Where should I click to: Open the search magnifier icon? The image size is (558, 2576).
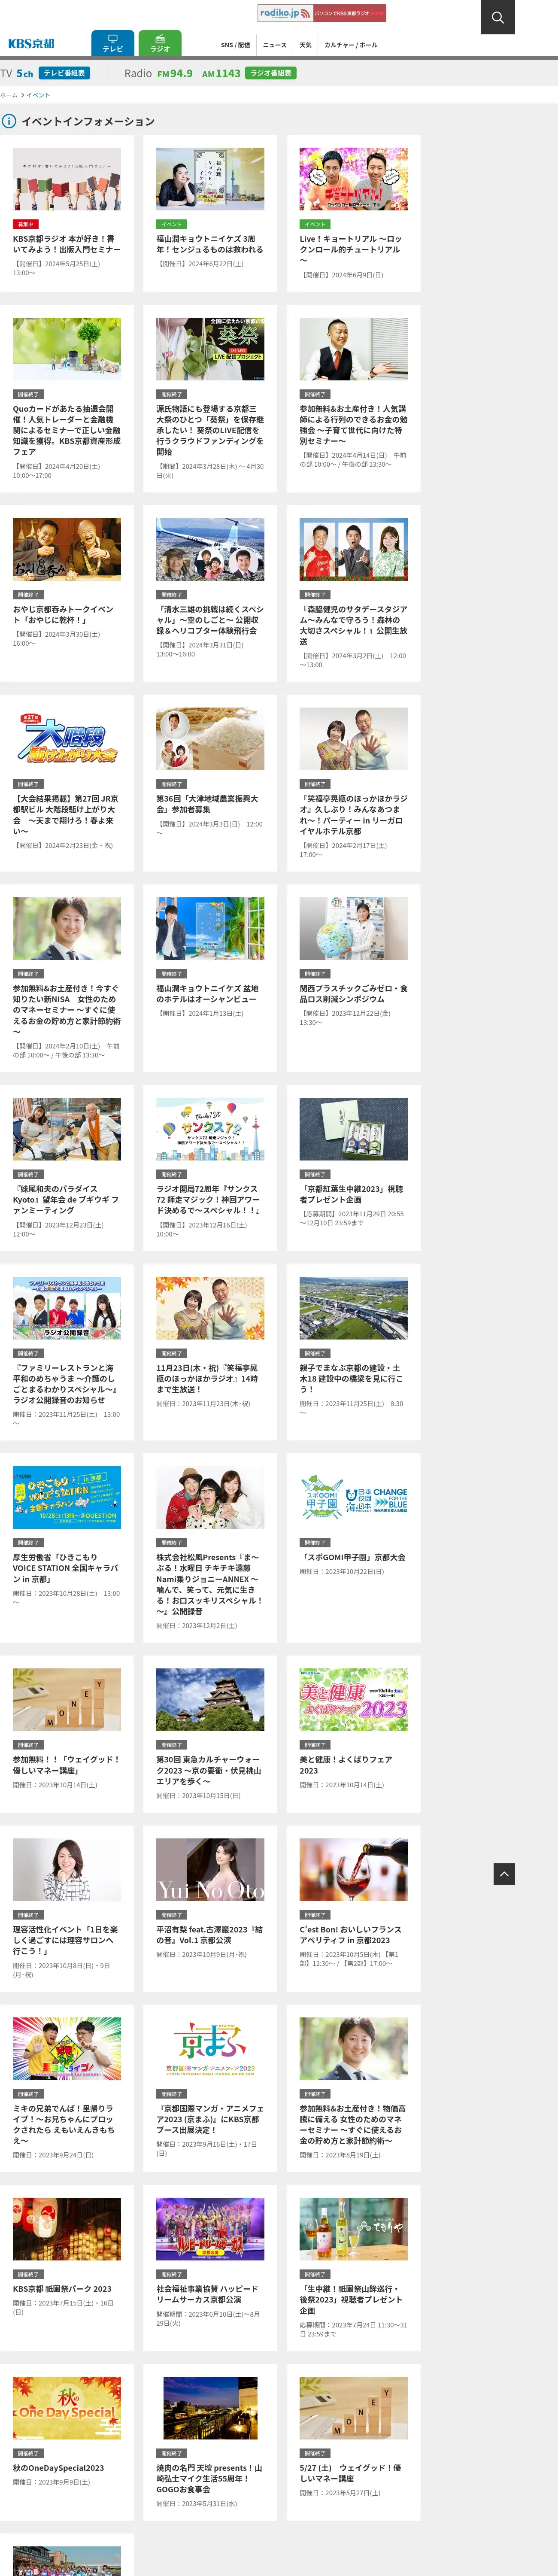click(x=497, y=17)
